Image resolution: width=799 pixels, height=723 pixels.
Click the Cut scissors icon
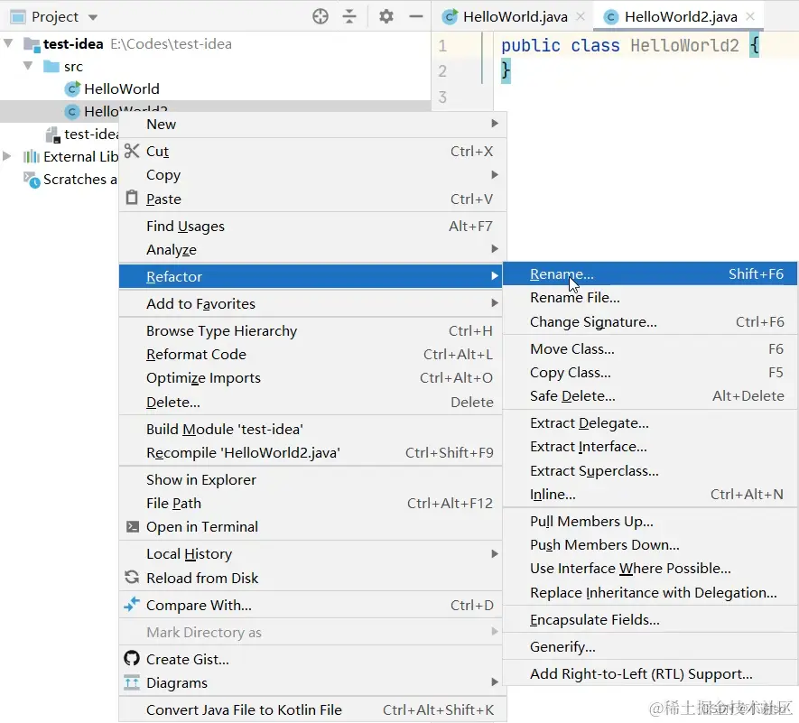(132, 151)
